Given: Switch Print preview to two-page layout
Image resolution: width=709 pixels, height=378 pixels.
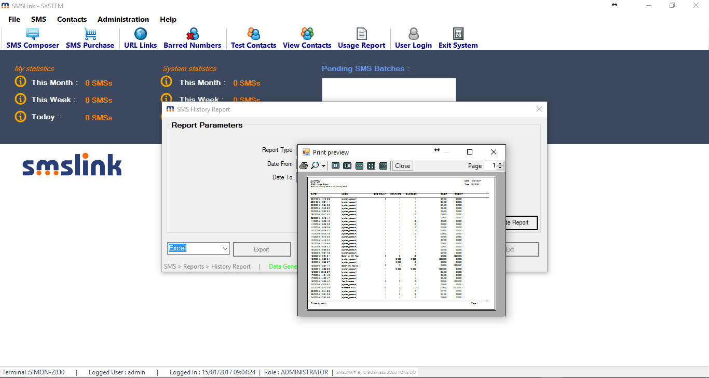Looking at the screenshot, I should (347, 166).
